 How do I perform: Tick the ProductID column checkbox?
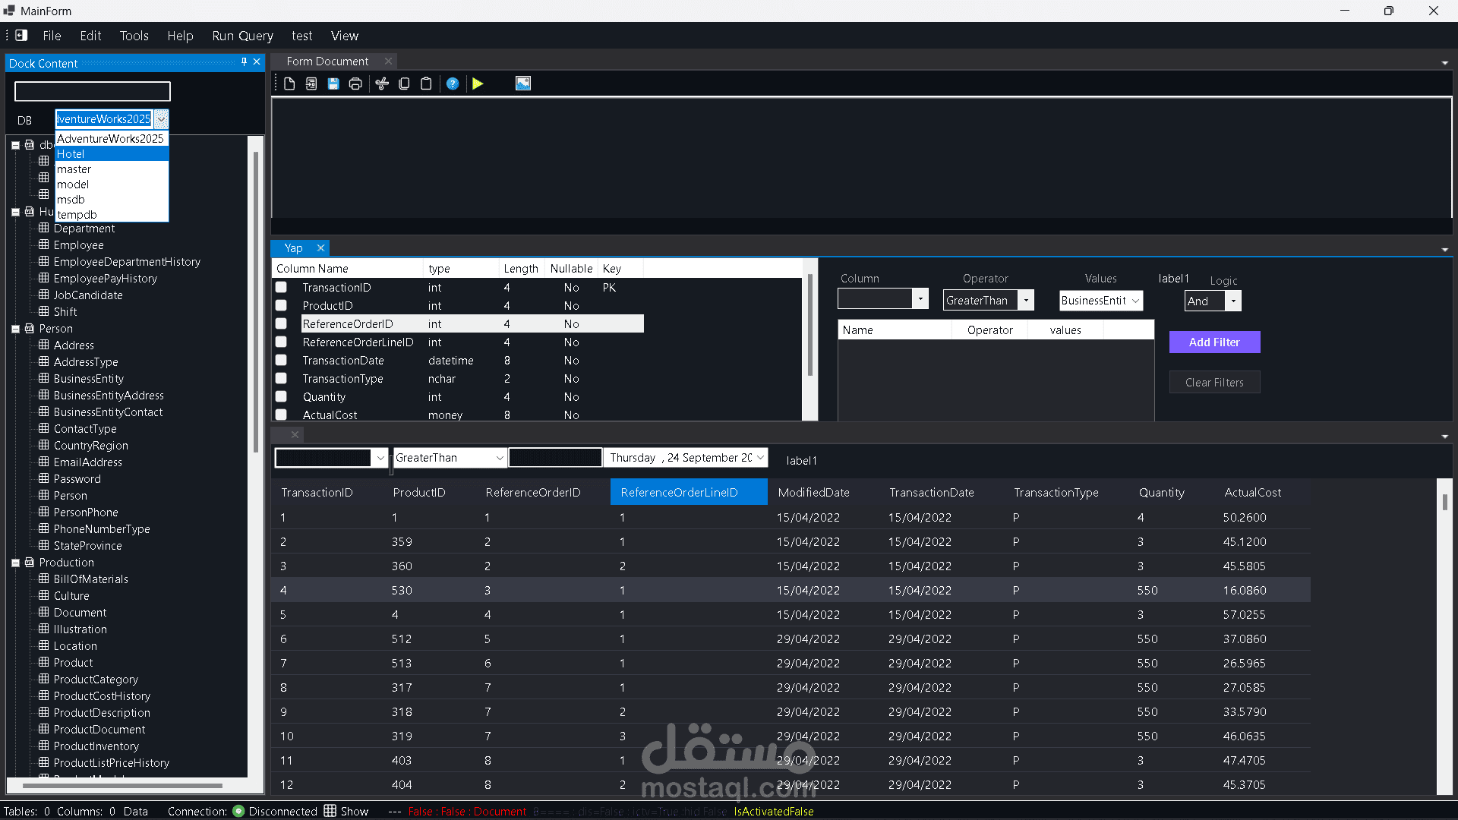point(281,306)
